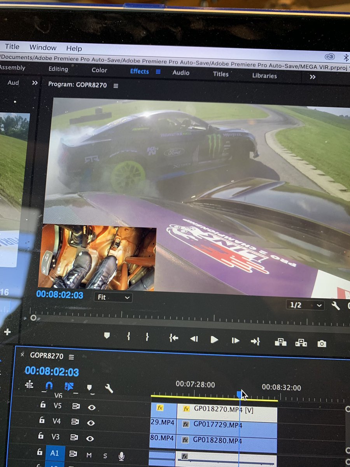Enable A1 voice-over record microphone
The height and width of the screenshot is (467, 350).
tap(122, 456)
